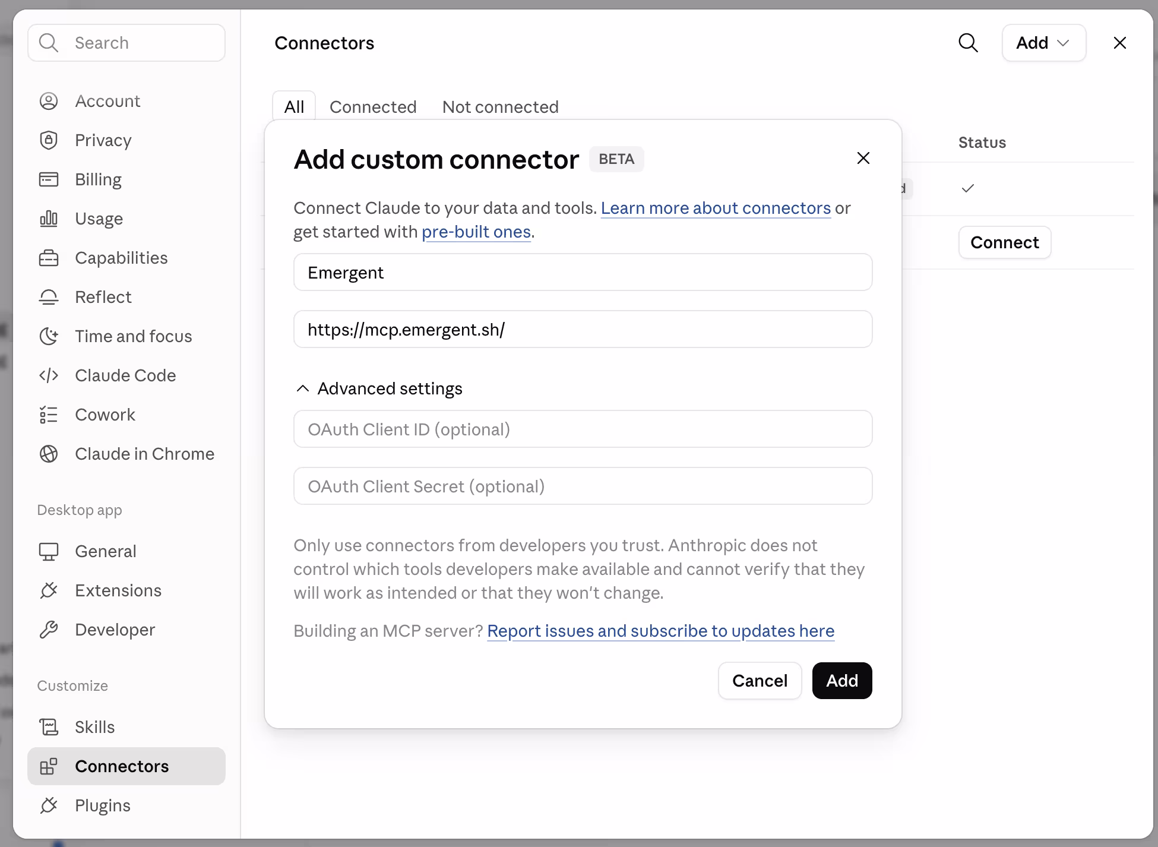Click the BETA badge next to dialog title
Viewport: 1158px width, 847px height.
[616, 159]
